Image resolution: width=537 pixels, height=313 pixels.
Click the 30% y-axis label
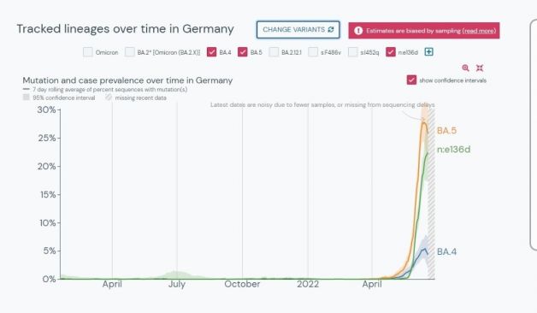click(46, 110)
